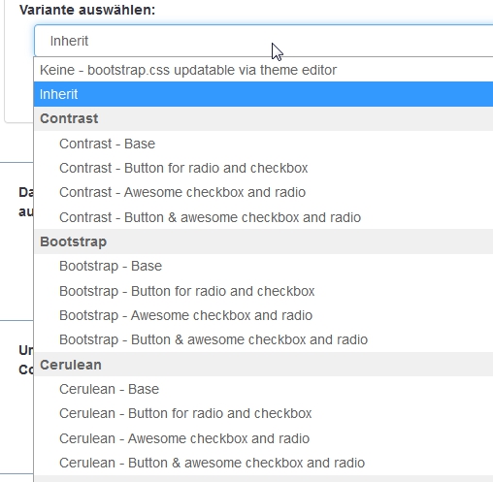Screen dimensions: 493x482
Task: Select Contrast - Base variant
Action: tap(264, 144)
